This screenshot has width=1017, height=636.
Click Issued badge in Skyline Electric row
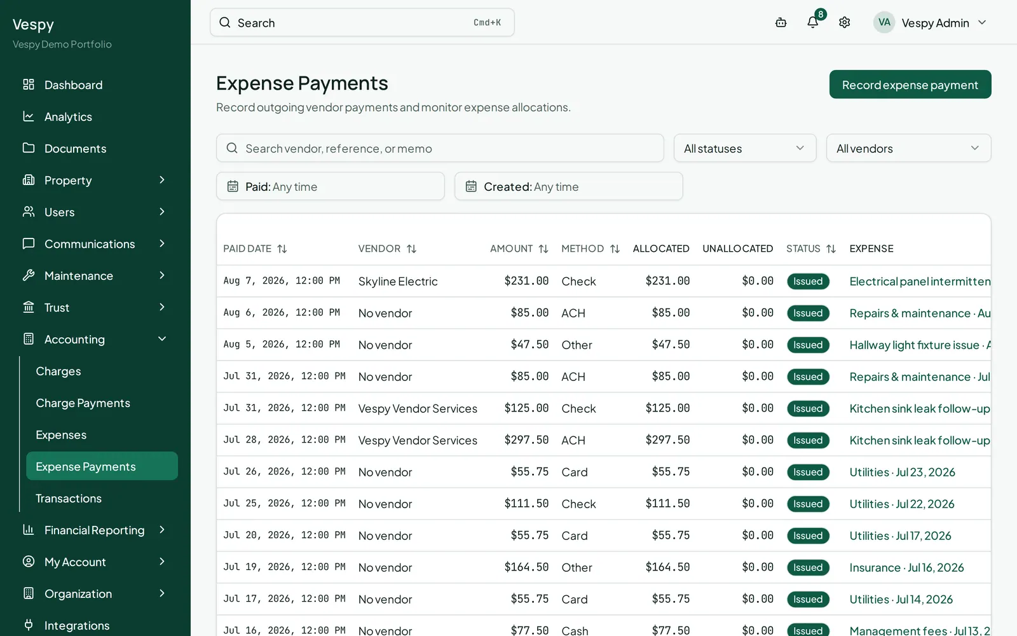coord(808,281)
